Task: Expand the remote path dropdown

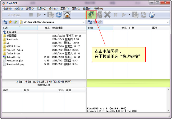Action: (168, 22)
